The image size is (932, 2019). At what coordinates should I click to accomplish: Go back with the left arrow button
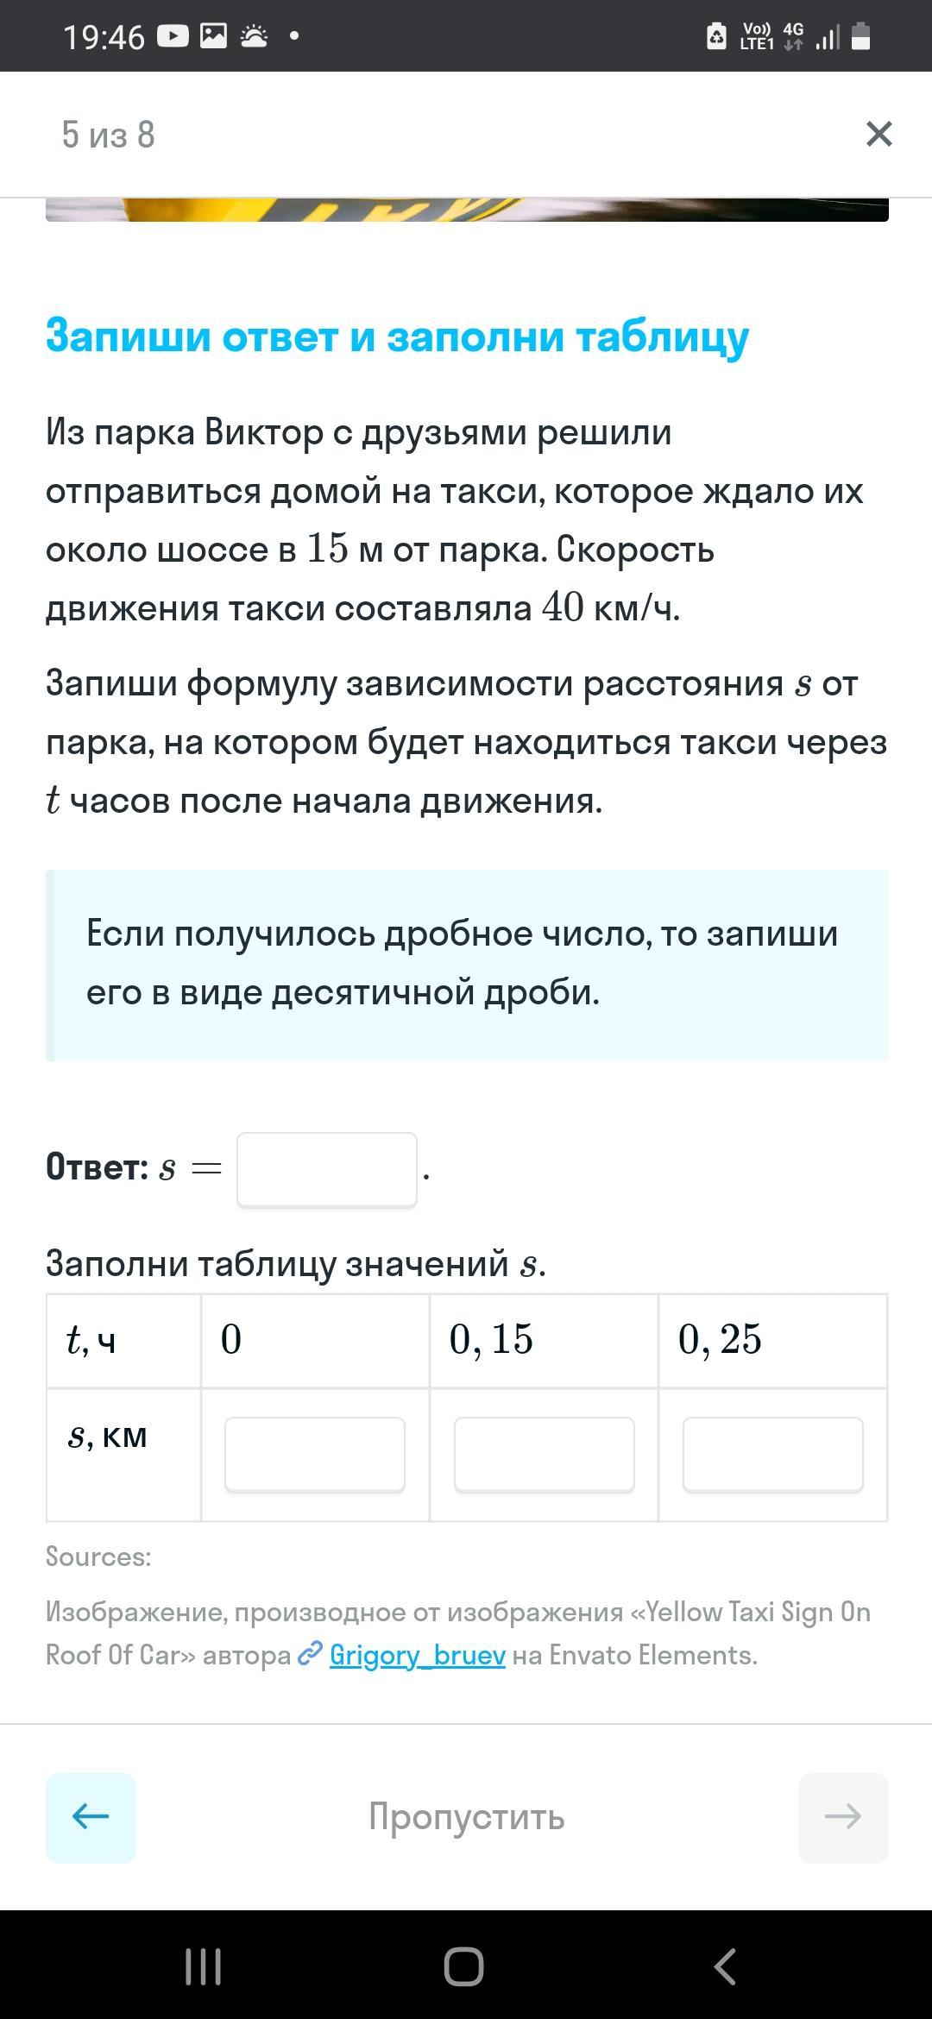pyautogui.click(x=91, y=1816)
